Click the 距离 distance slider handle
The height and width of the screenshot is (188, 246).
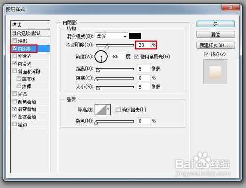(98, 70)
